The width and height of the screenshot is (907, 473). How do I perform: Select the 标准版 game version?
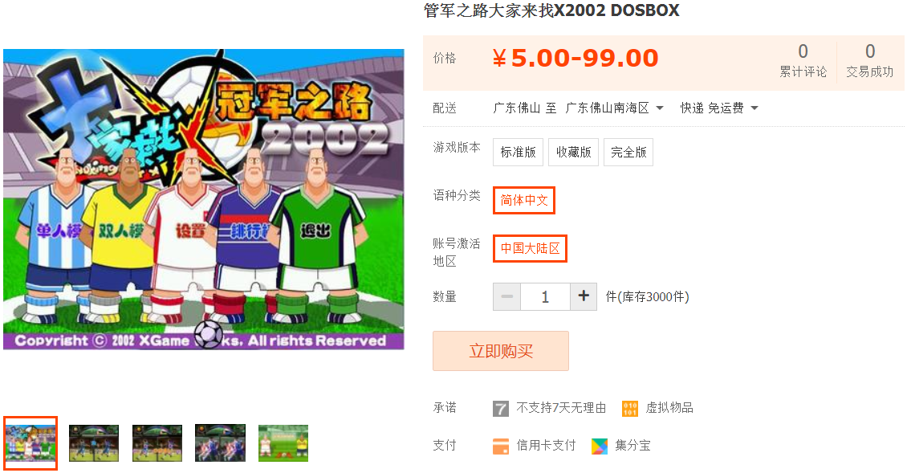pyautogui.click(x=518, y=153)
